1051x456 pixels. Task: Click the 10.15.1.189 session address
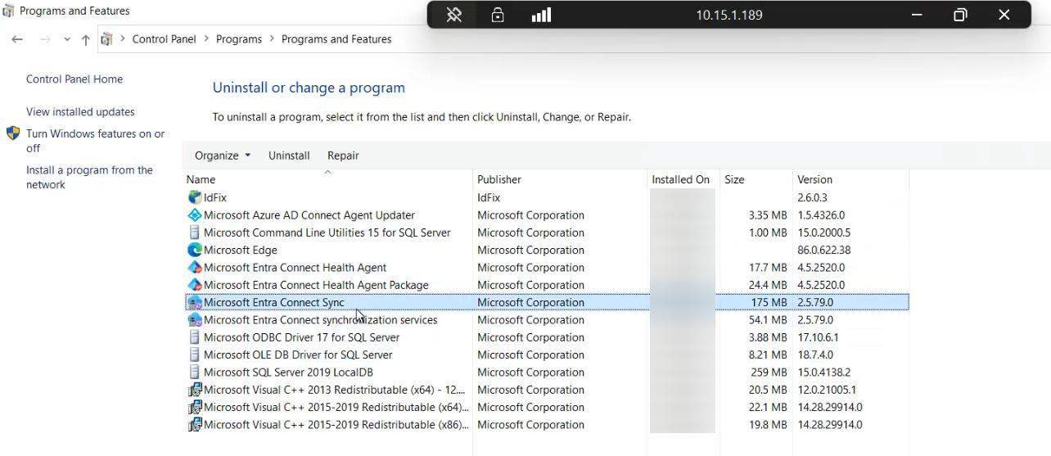click(x=729, y=15)
